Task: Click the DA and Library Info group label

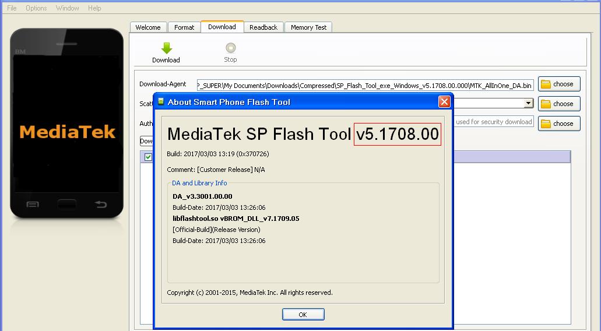Action: pyautogui.click(x=199, y=183)
